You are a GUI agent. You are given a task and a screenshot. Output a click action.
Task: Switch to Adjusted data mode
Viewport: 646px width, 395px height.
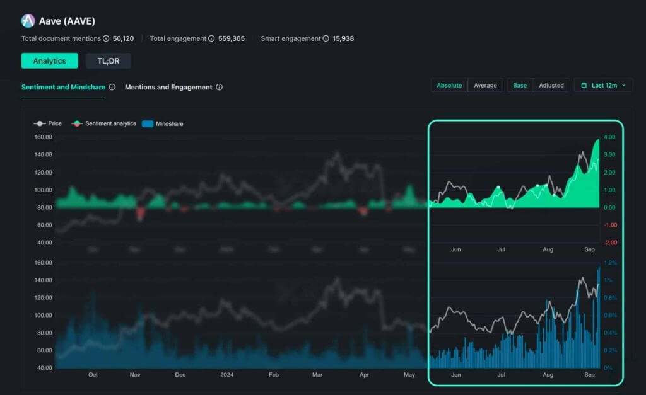[x=551, y=86]
